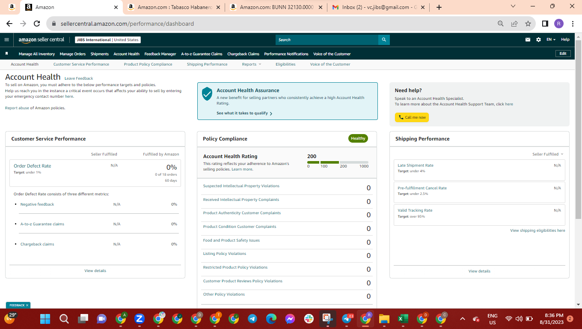Click View shipping eligibilities here

(537, 230)
